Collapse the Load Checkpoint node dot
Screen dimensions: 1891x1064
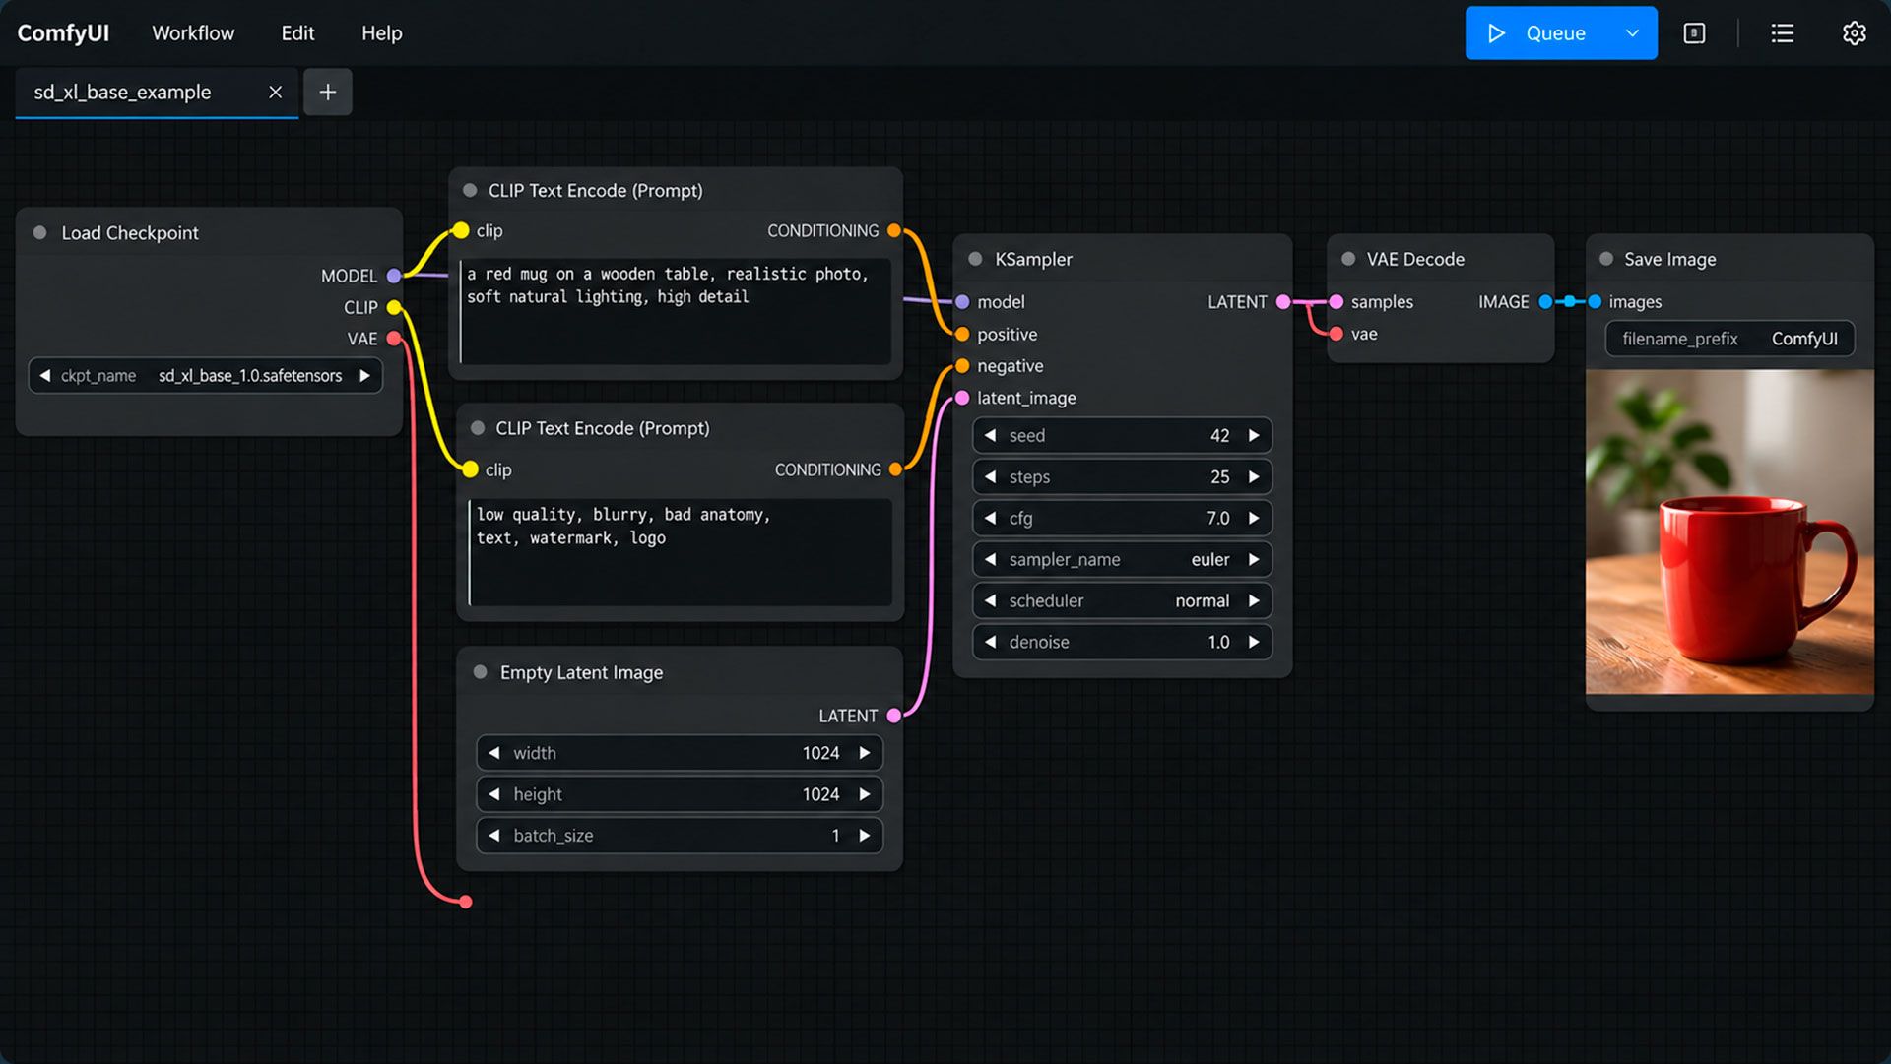point(40,233)
